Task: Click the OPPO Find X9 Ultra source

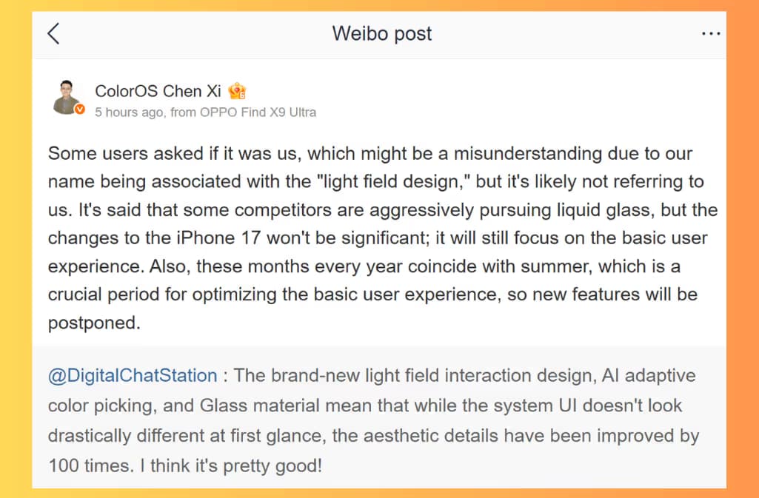Action: tap(258, 112)
